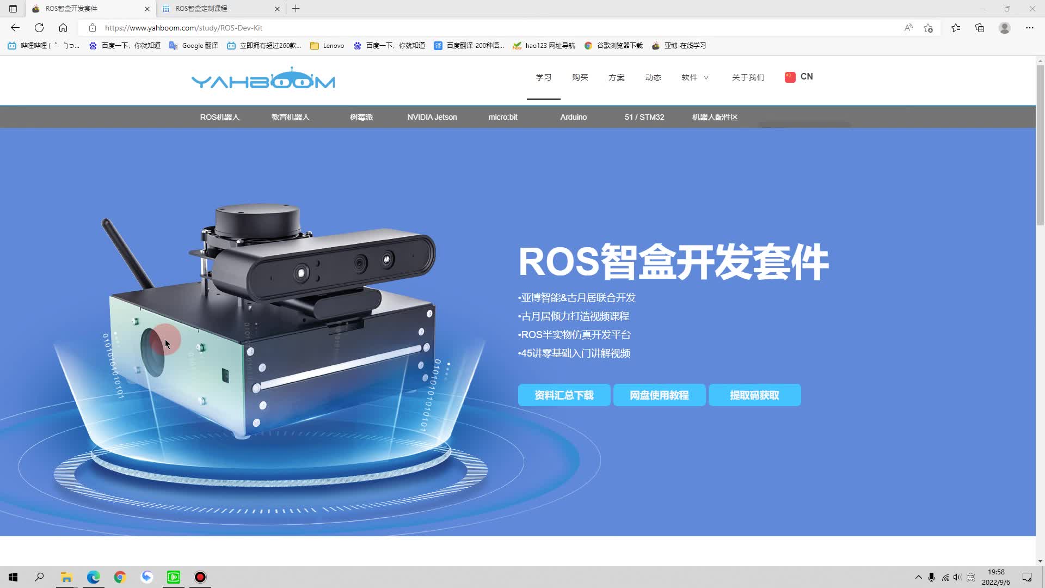
Task: Open the Lenovo bookmarks folder
Action: click(327, 46)
